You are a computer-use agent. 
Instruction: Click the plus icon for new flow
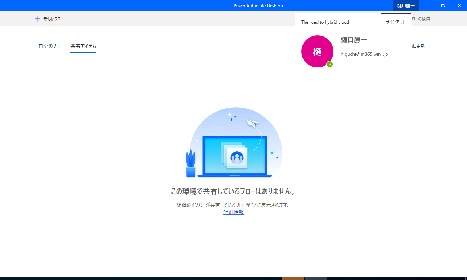click(x=37, y=19)
